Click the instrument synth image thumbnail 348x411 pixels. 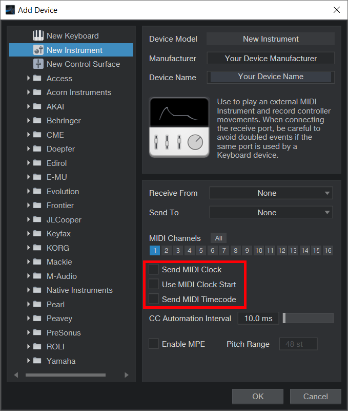click(179, 127)
